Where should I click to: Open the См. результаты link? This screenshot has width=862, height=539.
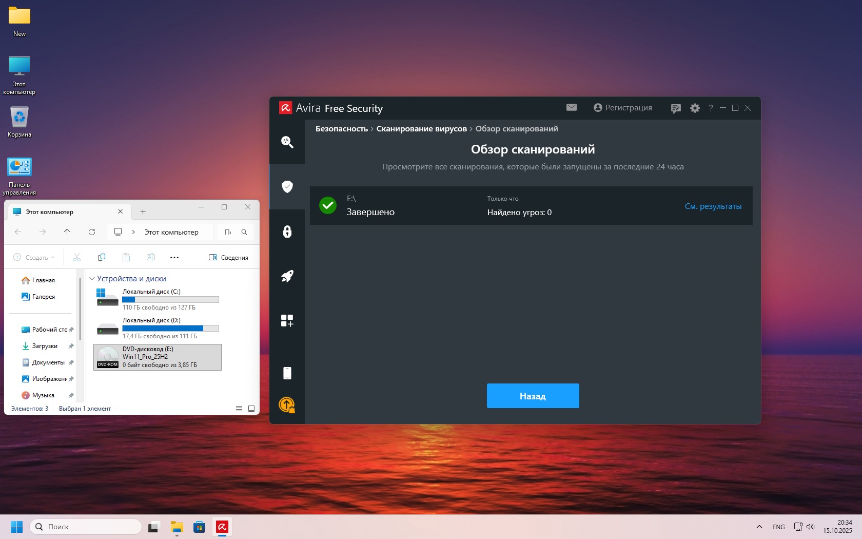coord(713,206)
